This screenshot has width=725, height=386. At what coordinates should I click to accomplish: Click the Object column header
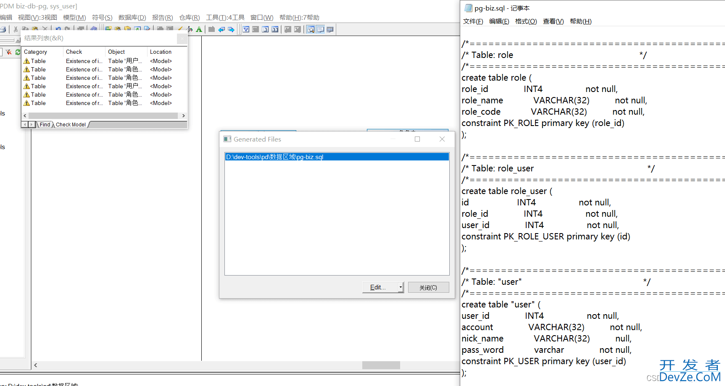point(126,52)
